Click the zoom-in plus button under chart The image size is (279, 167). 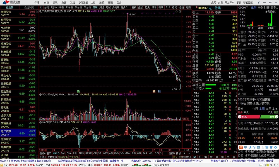184,154
